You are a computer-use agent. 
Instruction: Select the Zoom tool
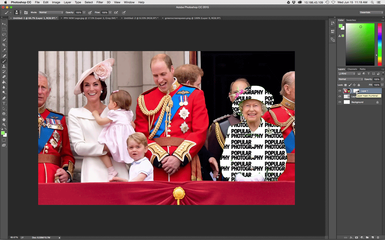4,125
